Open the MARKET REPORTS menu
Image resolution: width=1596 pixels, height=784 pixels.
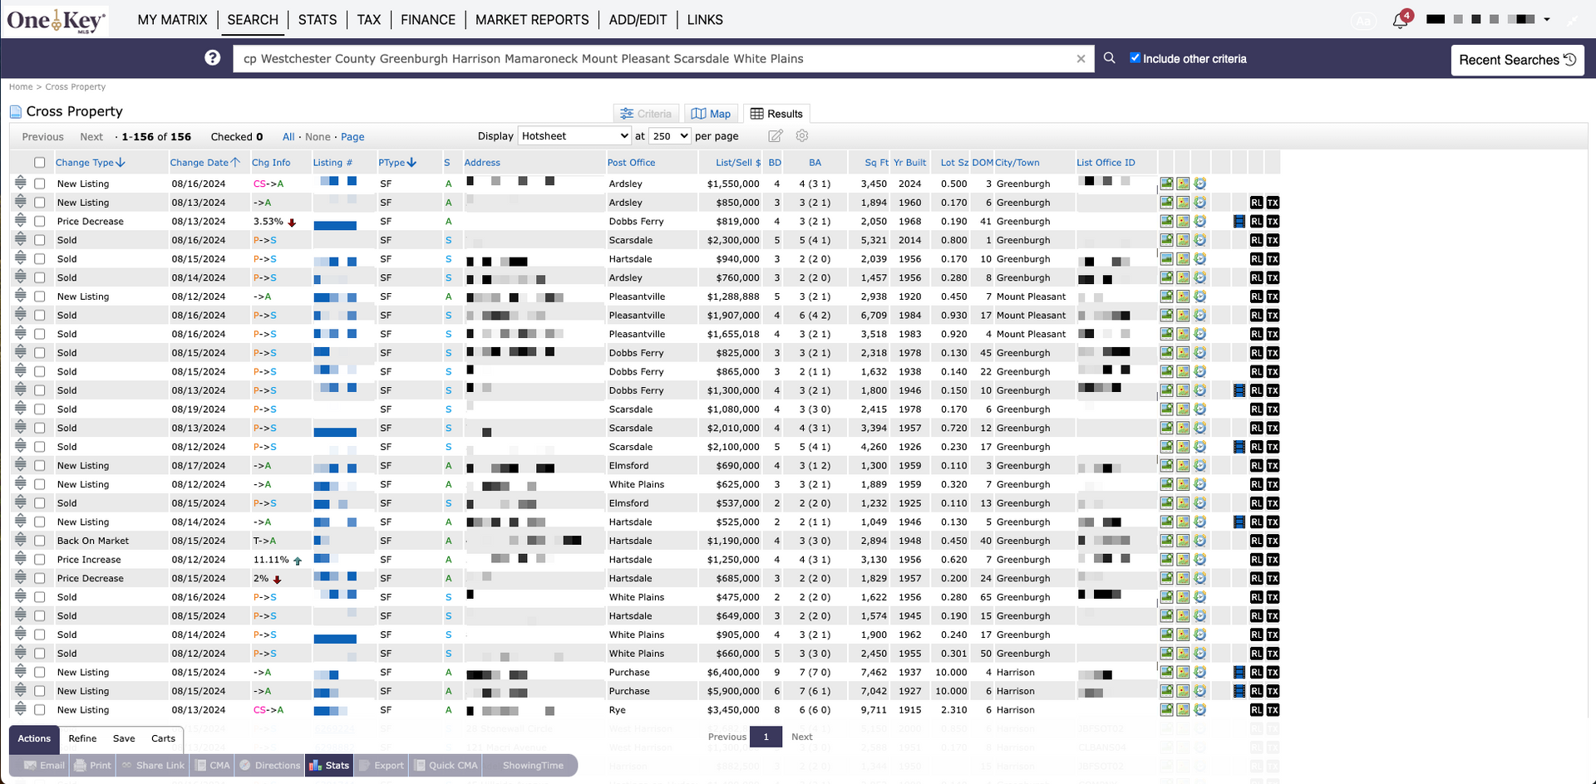pyautogui.click(x=532, y=19)
